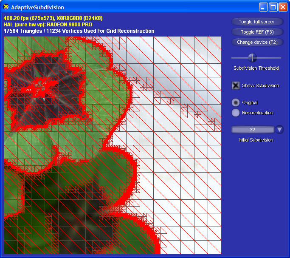Select the Reconstruction radio button
This screenshot has height=258, width=290.
point(236,113)
